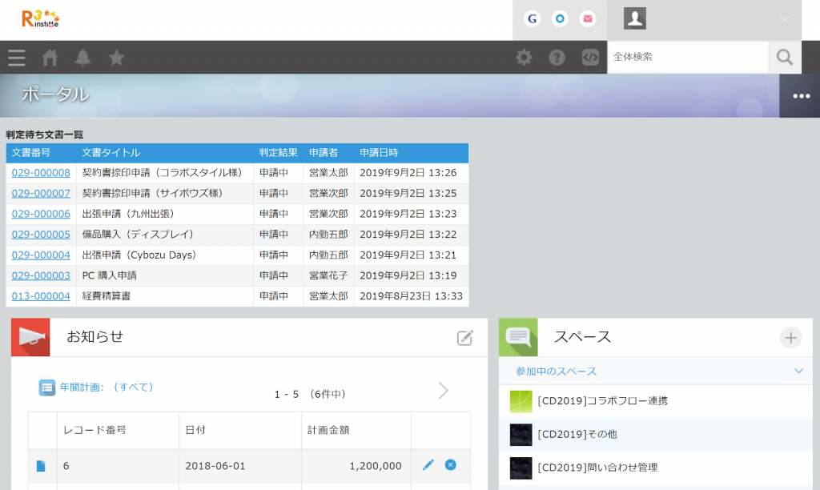Open コラボフロー連携 space thumbnail

click(x=521, y=402)
